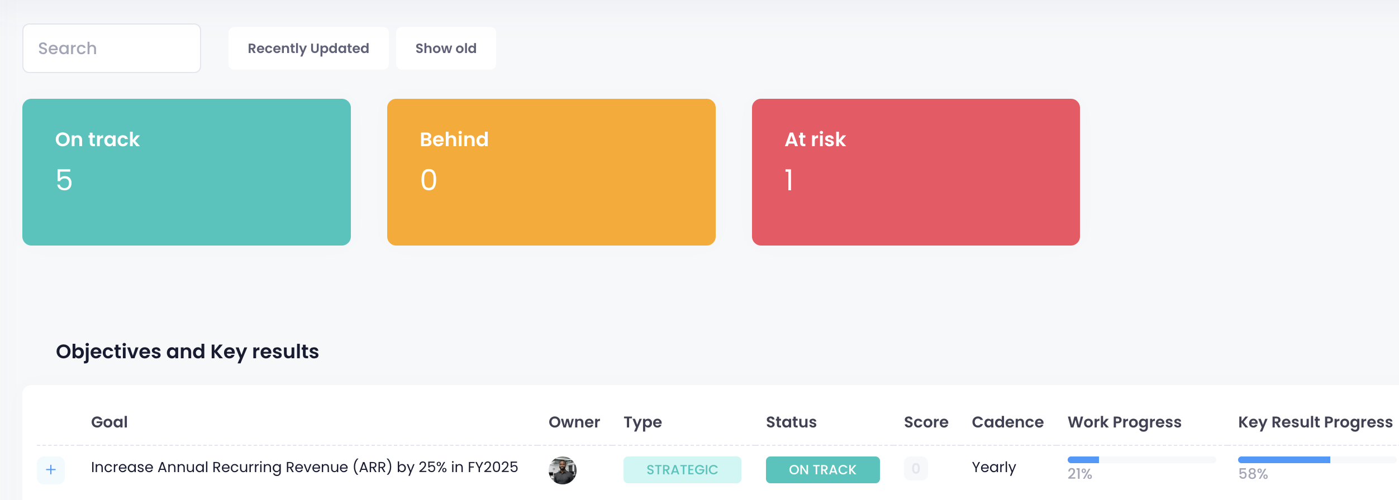Screen dimensions: 1399x500
Task: Click the search input field
Action: pyautogui.click(x=111, y=48)
